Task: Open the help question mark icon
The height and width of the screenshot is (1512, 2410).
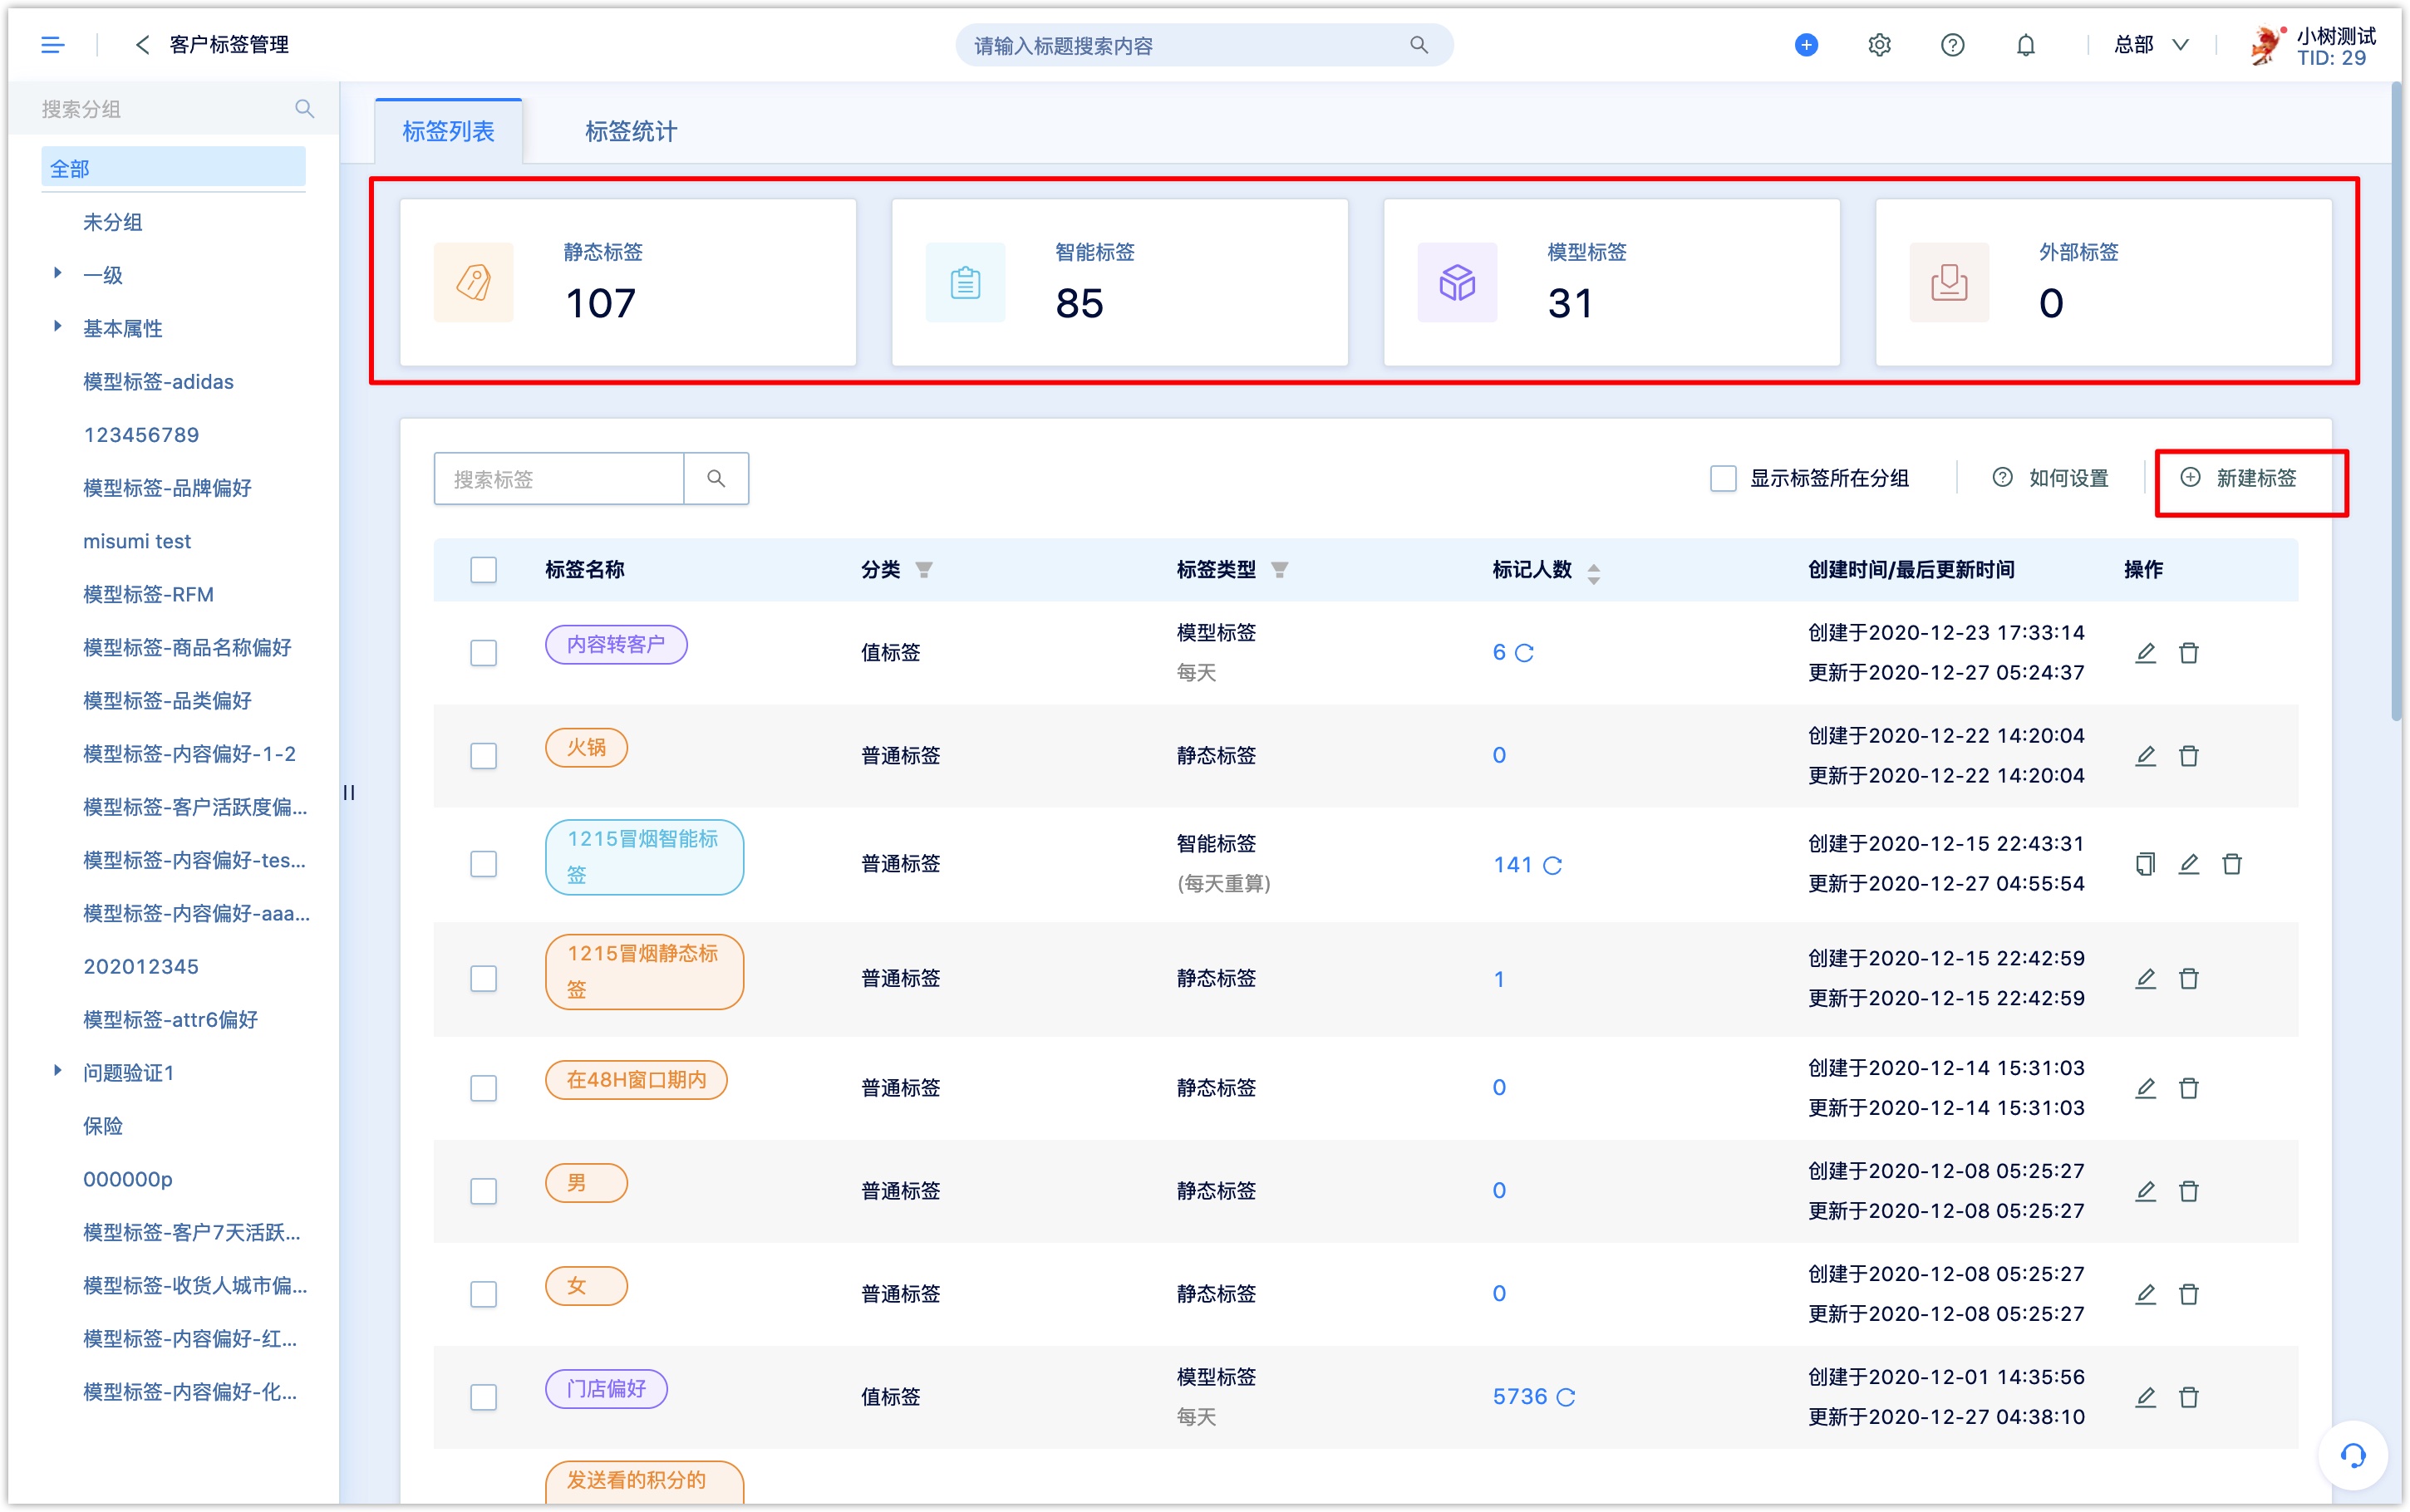Action: point(1952,45)
